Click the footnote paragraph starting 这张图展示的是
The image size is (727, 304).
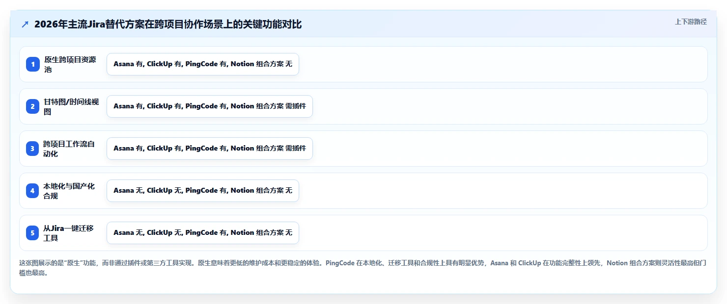363,268
